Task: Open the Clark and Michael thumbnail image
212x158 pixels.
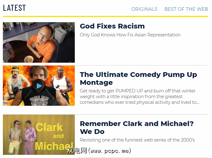Action: pos(39,135)
